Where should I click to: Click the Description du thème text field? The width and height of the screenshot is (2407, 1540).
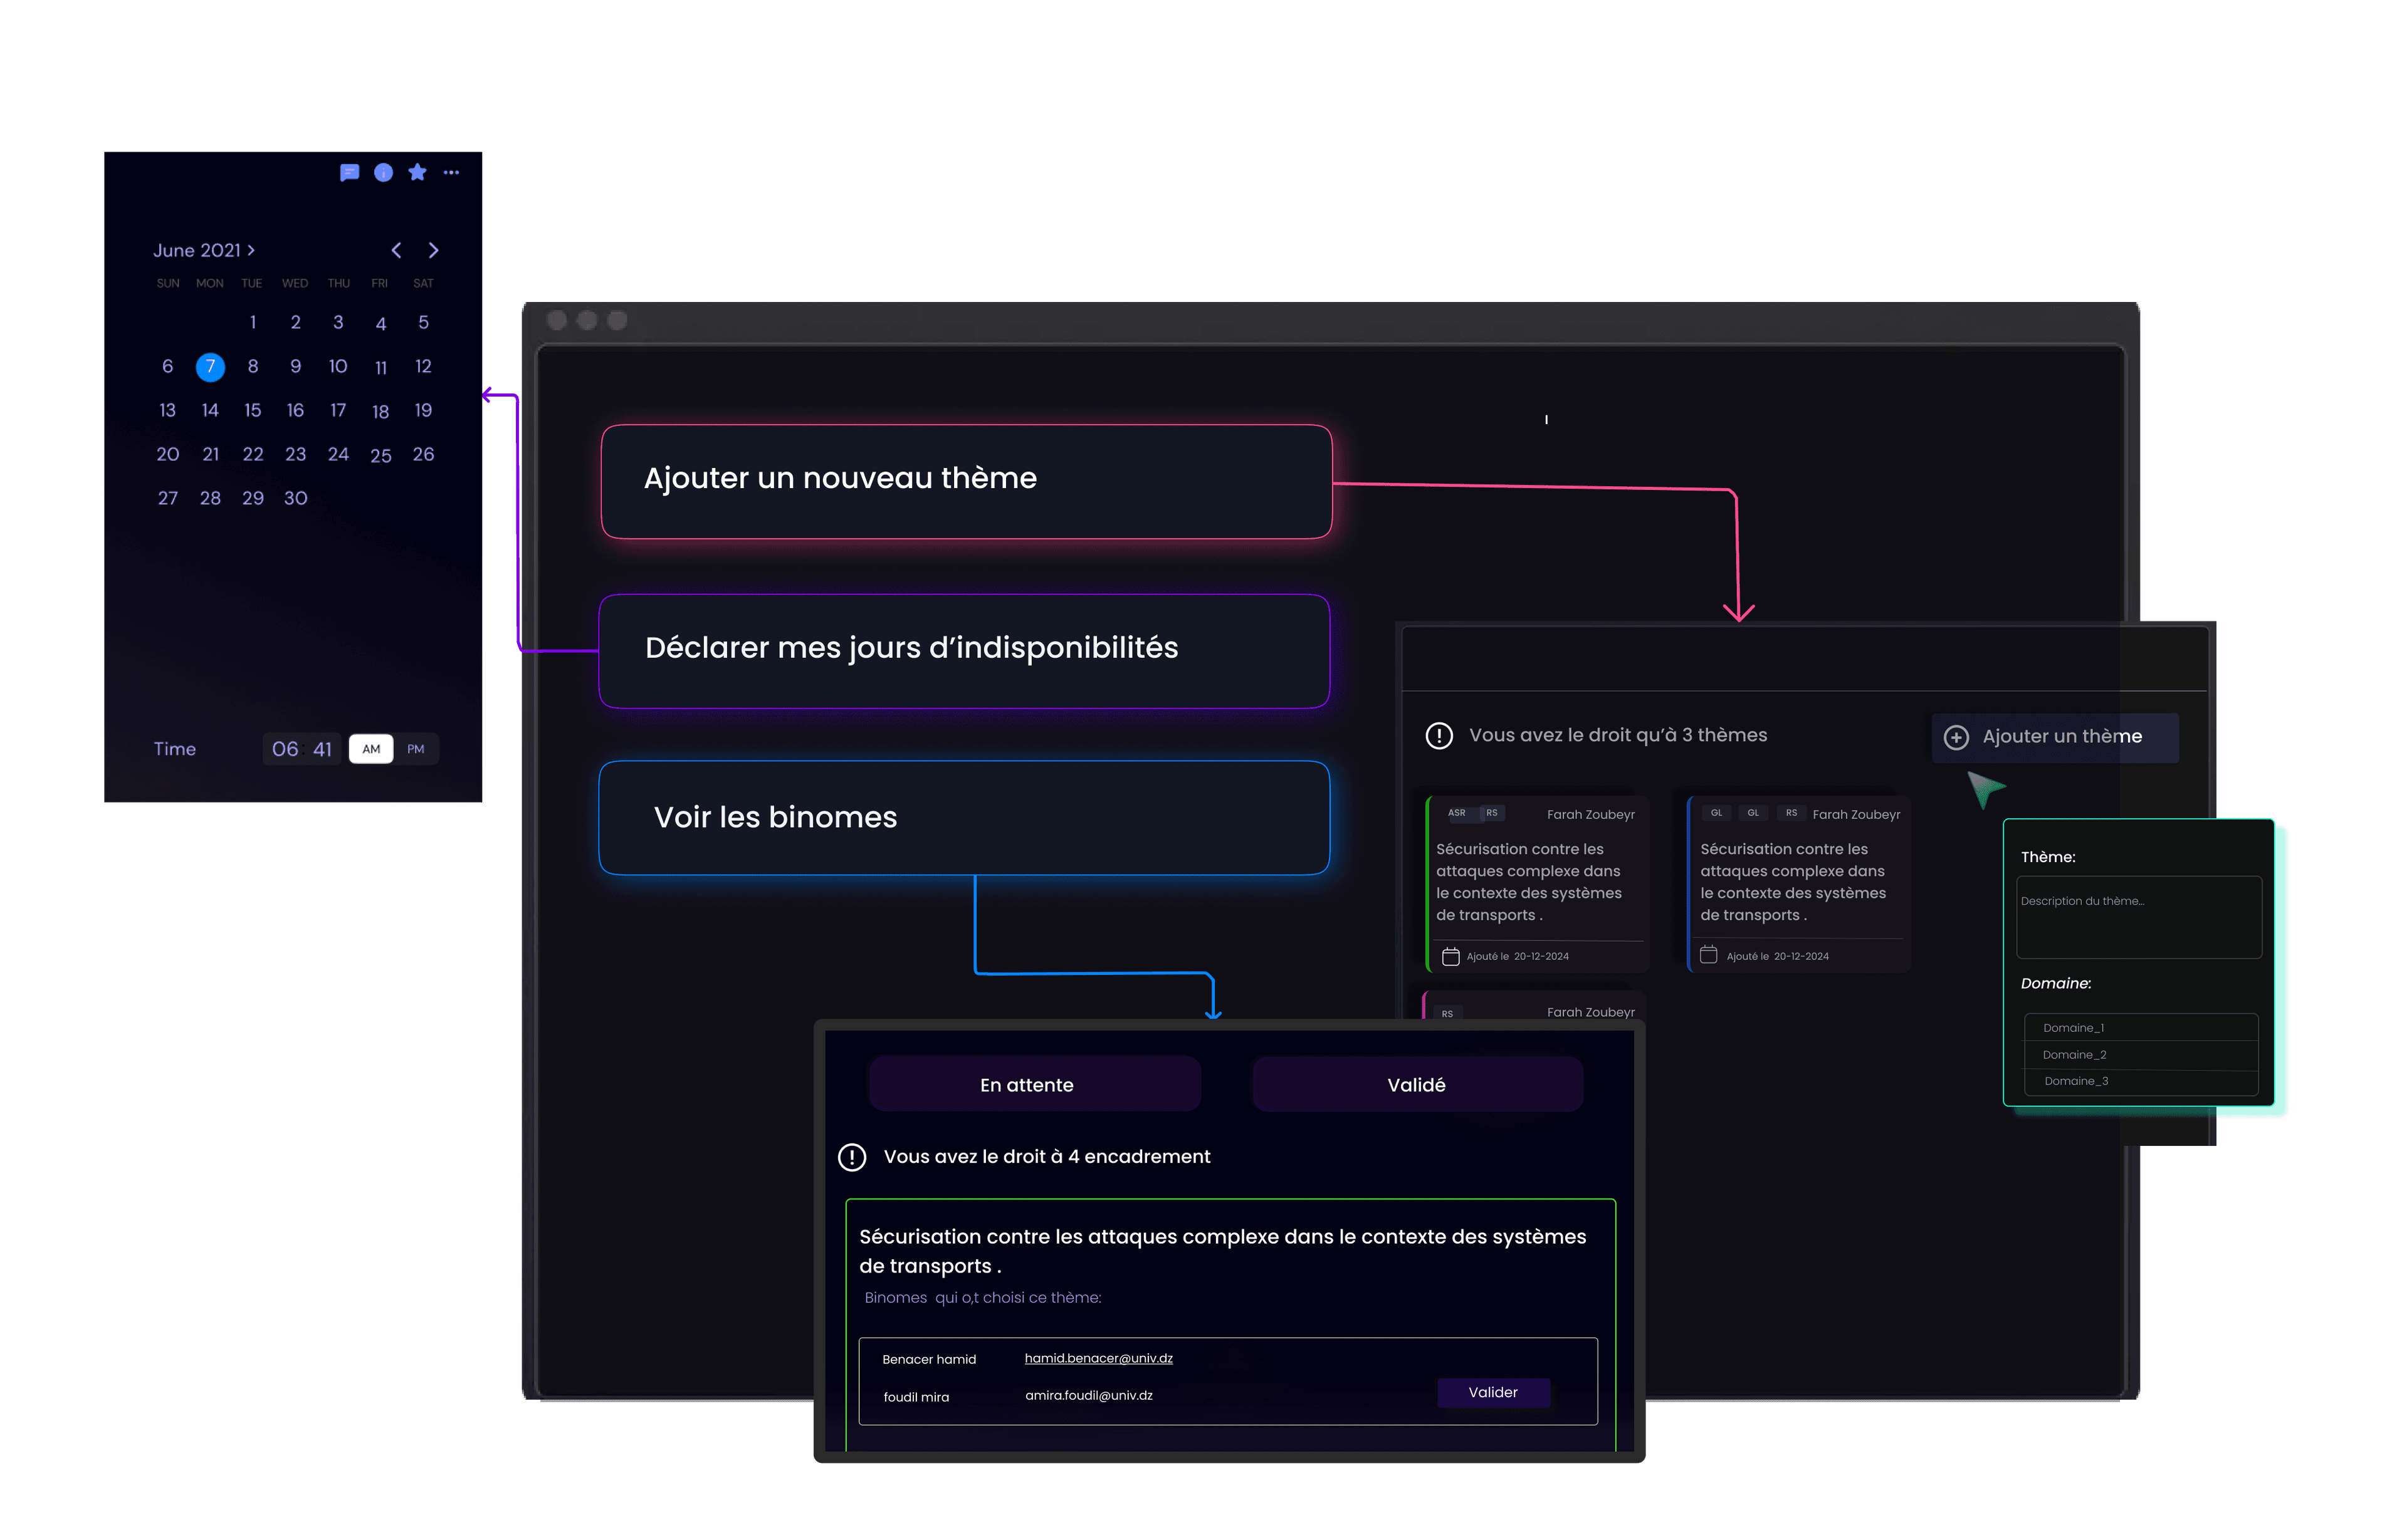pos(2139,917)
